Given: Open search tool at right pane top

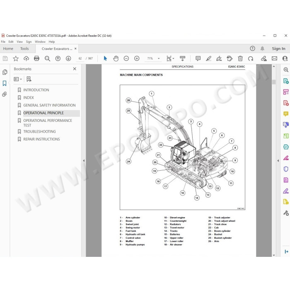Looking at the screenshot, I should 286,70.
